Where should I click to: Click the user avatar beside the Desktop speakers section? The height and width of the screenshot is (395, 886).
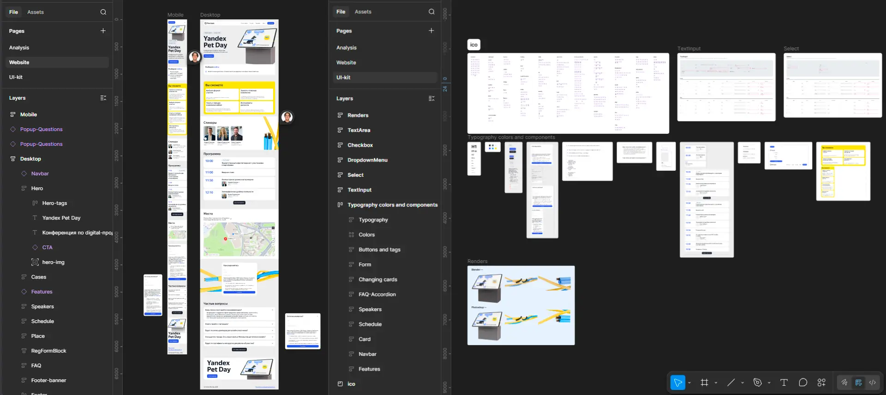[x=287, y=117]
